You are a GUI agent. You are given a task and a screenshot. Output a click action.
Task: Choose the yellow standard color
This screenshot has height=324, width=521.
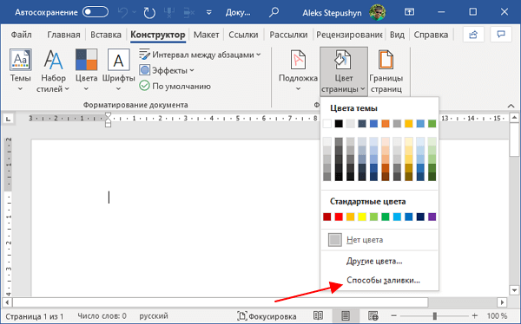click(362, 217)
